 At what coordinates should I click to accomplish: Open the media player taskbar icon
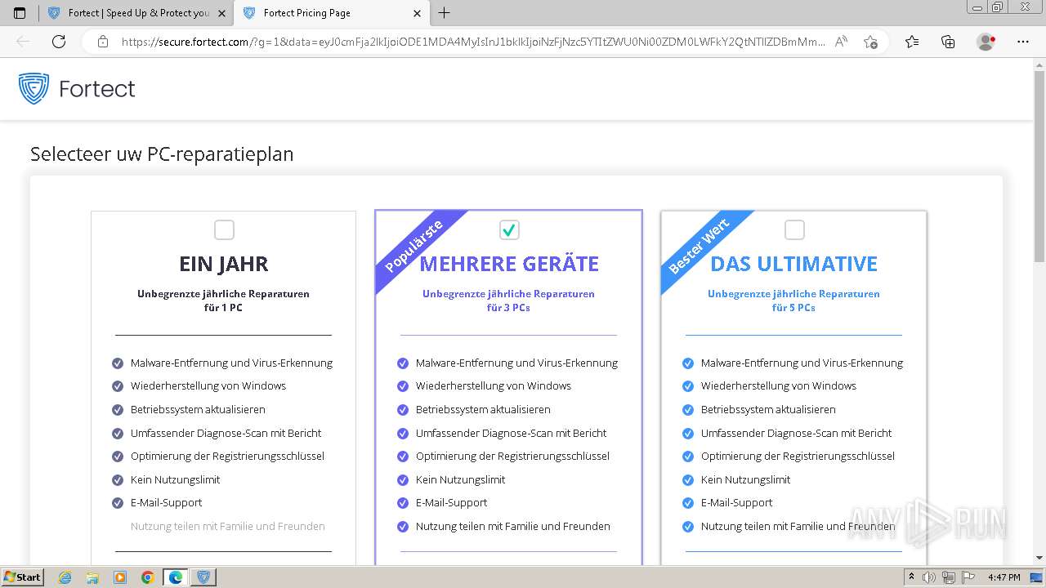120,577
